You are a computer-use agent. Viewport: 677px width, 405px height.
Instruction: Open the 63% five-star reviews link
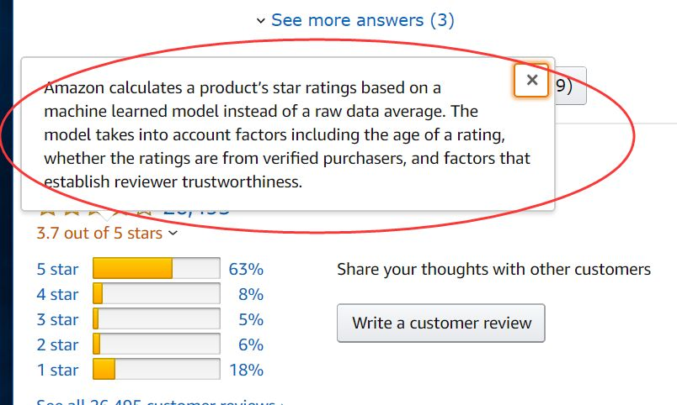(x=246, y=269)
